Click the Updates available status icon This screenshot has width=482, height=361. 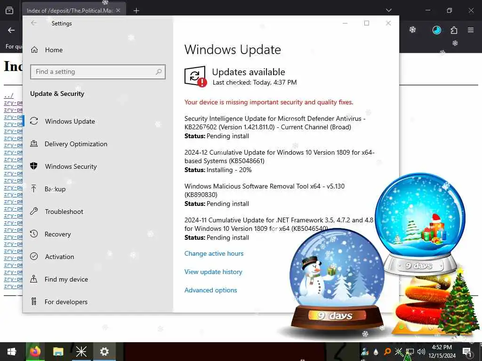[x=195, y=77]
